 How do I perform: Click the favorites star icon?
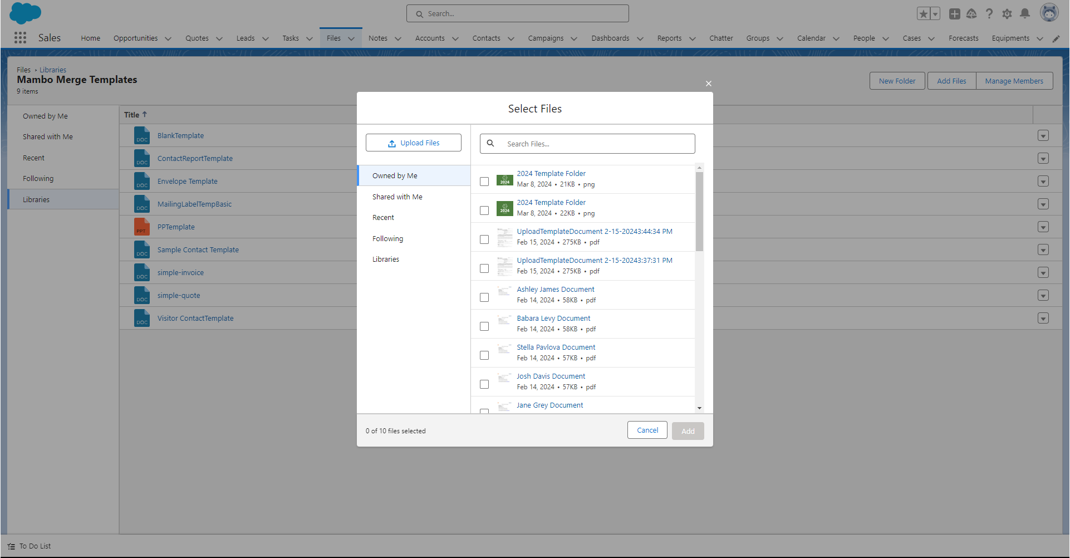(x=923, y=13)
